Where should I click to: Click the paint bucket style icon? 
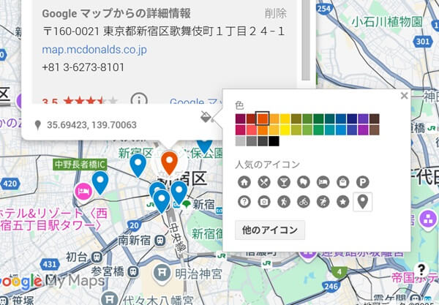click(x=206, y=117)
